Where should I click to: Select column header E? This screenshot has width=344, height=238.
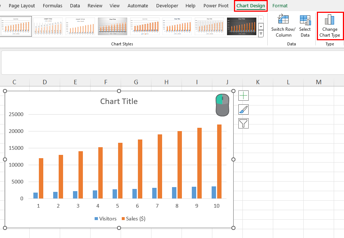click(x=75, y=82)
